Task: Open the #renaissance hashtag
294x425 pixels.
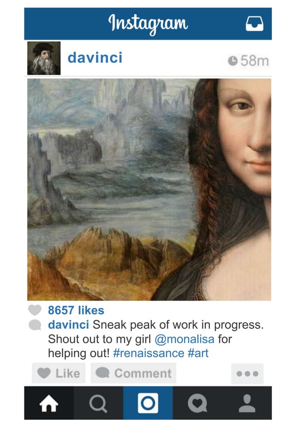Action: pos(149,353)
